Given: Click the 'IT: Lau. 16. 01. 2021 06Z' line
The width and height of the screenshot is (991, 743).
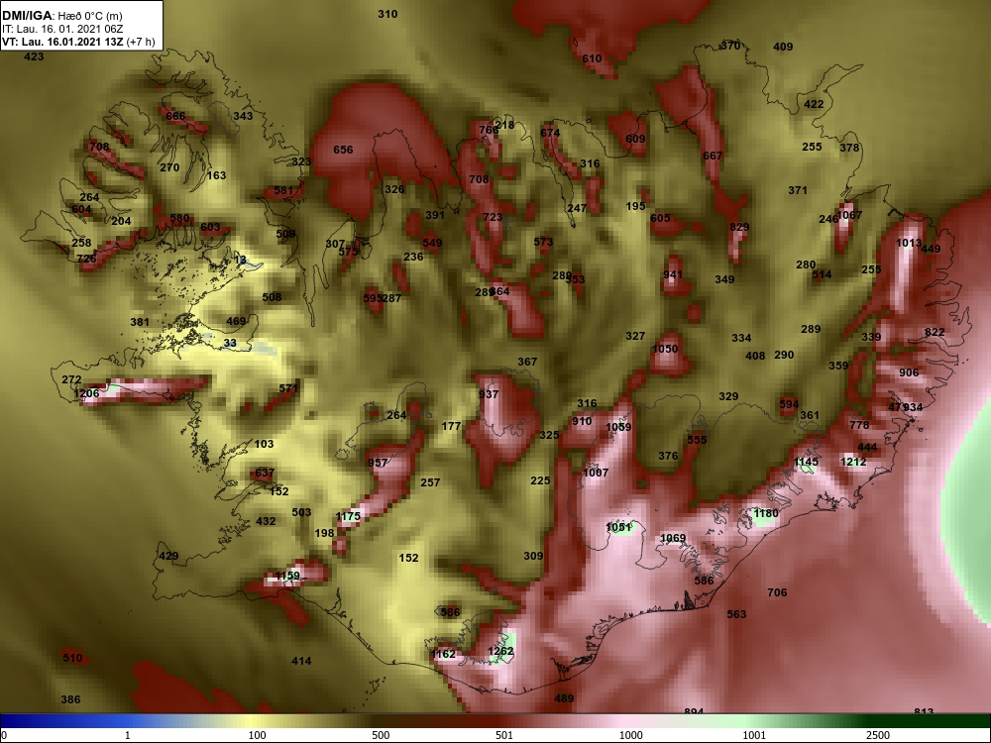Looking at the screenshot, I should (x=53, y=29).
